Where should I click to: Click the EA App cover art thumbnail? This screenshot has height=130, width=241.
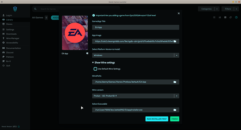[75, 33]
